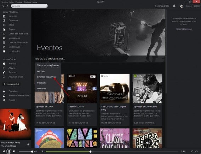201x154 pixels.
Task: Click the Listas das mais tocadas icon
Action: [4, 34]
